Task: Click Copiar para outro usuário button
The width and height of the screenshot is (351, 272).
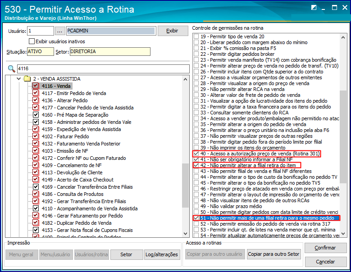Action: click(x=214, y=254)
